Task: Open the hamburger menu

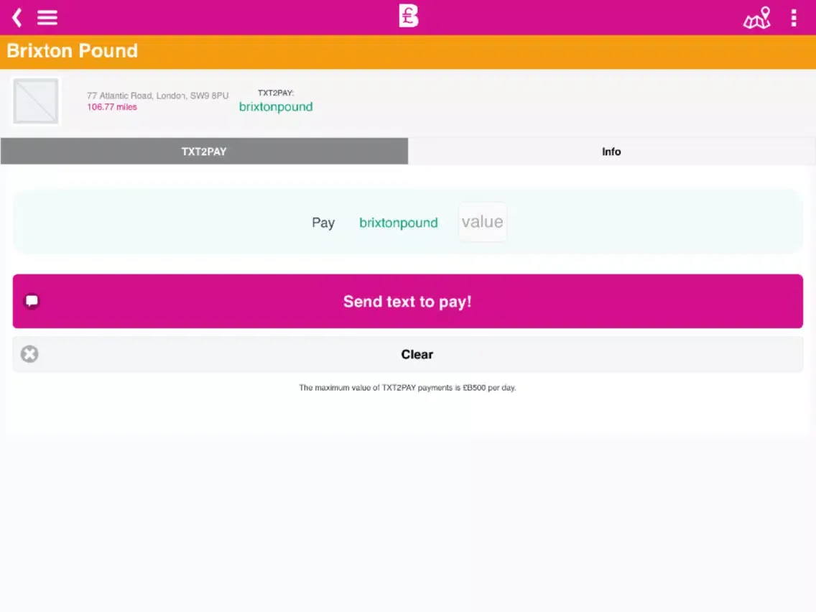Action: pyautogui.click(x=47, y=18)
